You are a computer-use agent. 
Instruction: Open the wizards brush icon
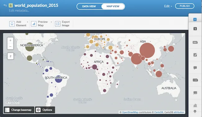(195, 55)
